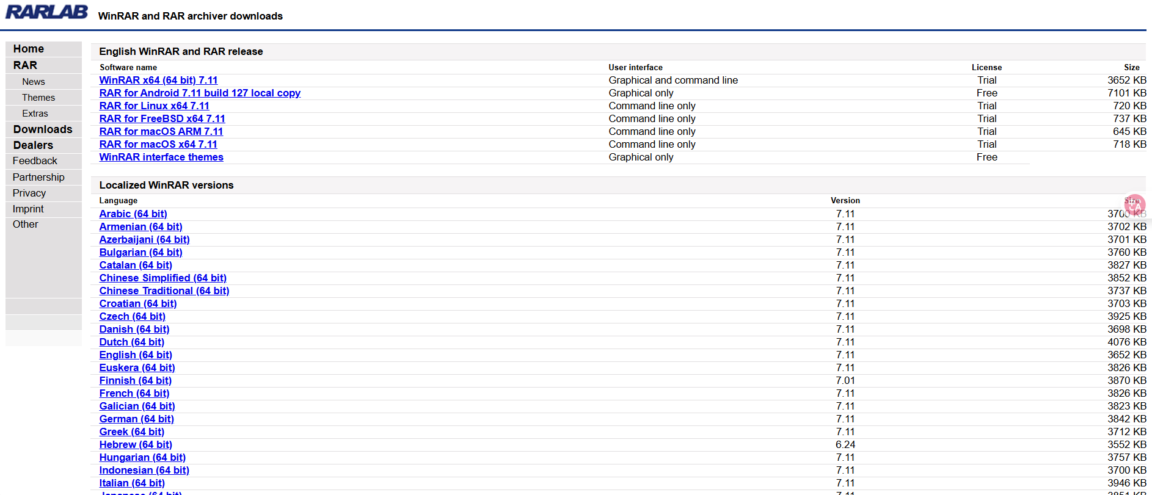
Task: Download Azerbaijani (64 bit) version
Action: (144, 239)
